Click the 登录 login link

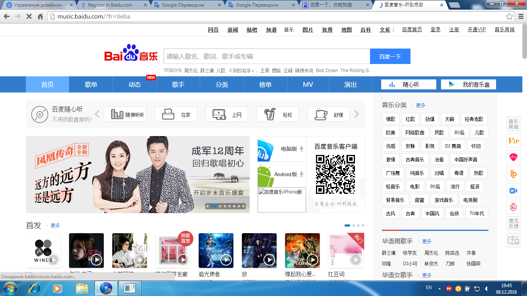tap(436, 30)
